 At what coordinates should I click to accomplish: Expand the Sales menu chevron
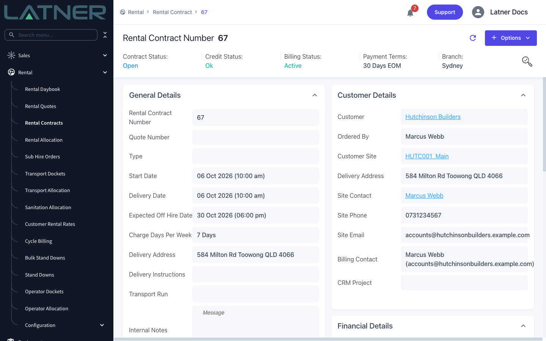[105, 55]
